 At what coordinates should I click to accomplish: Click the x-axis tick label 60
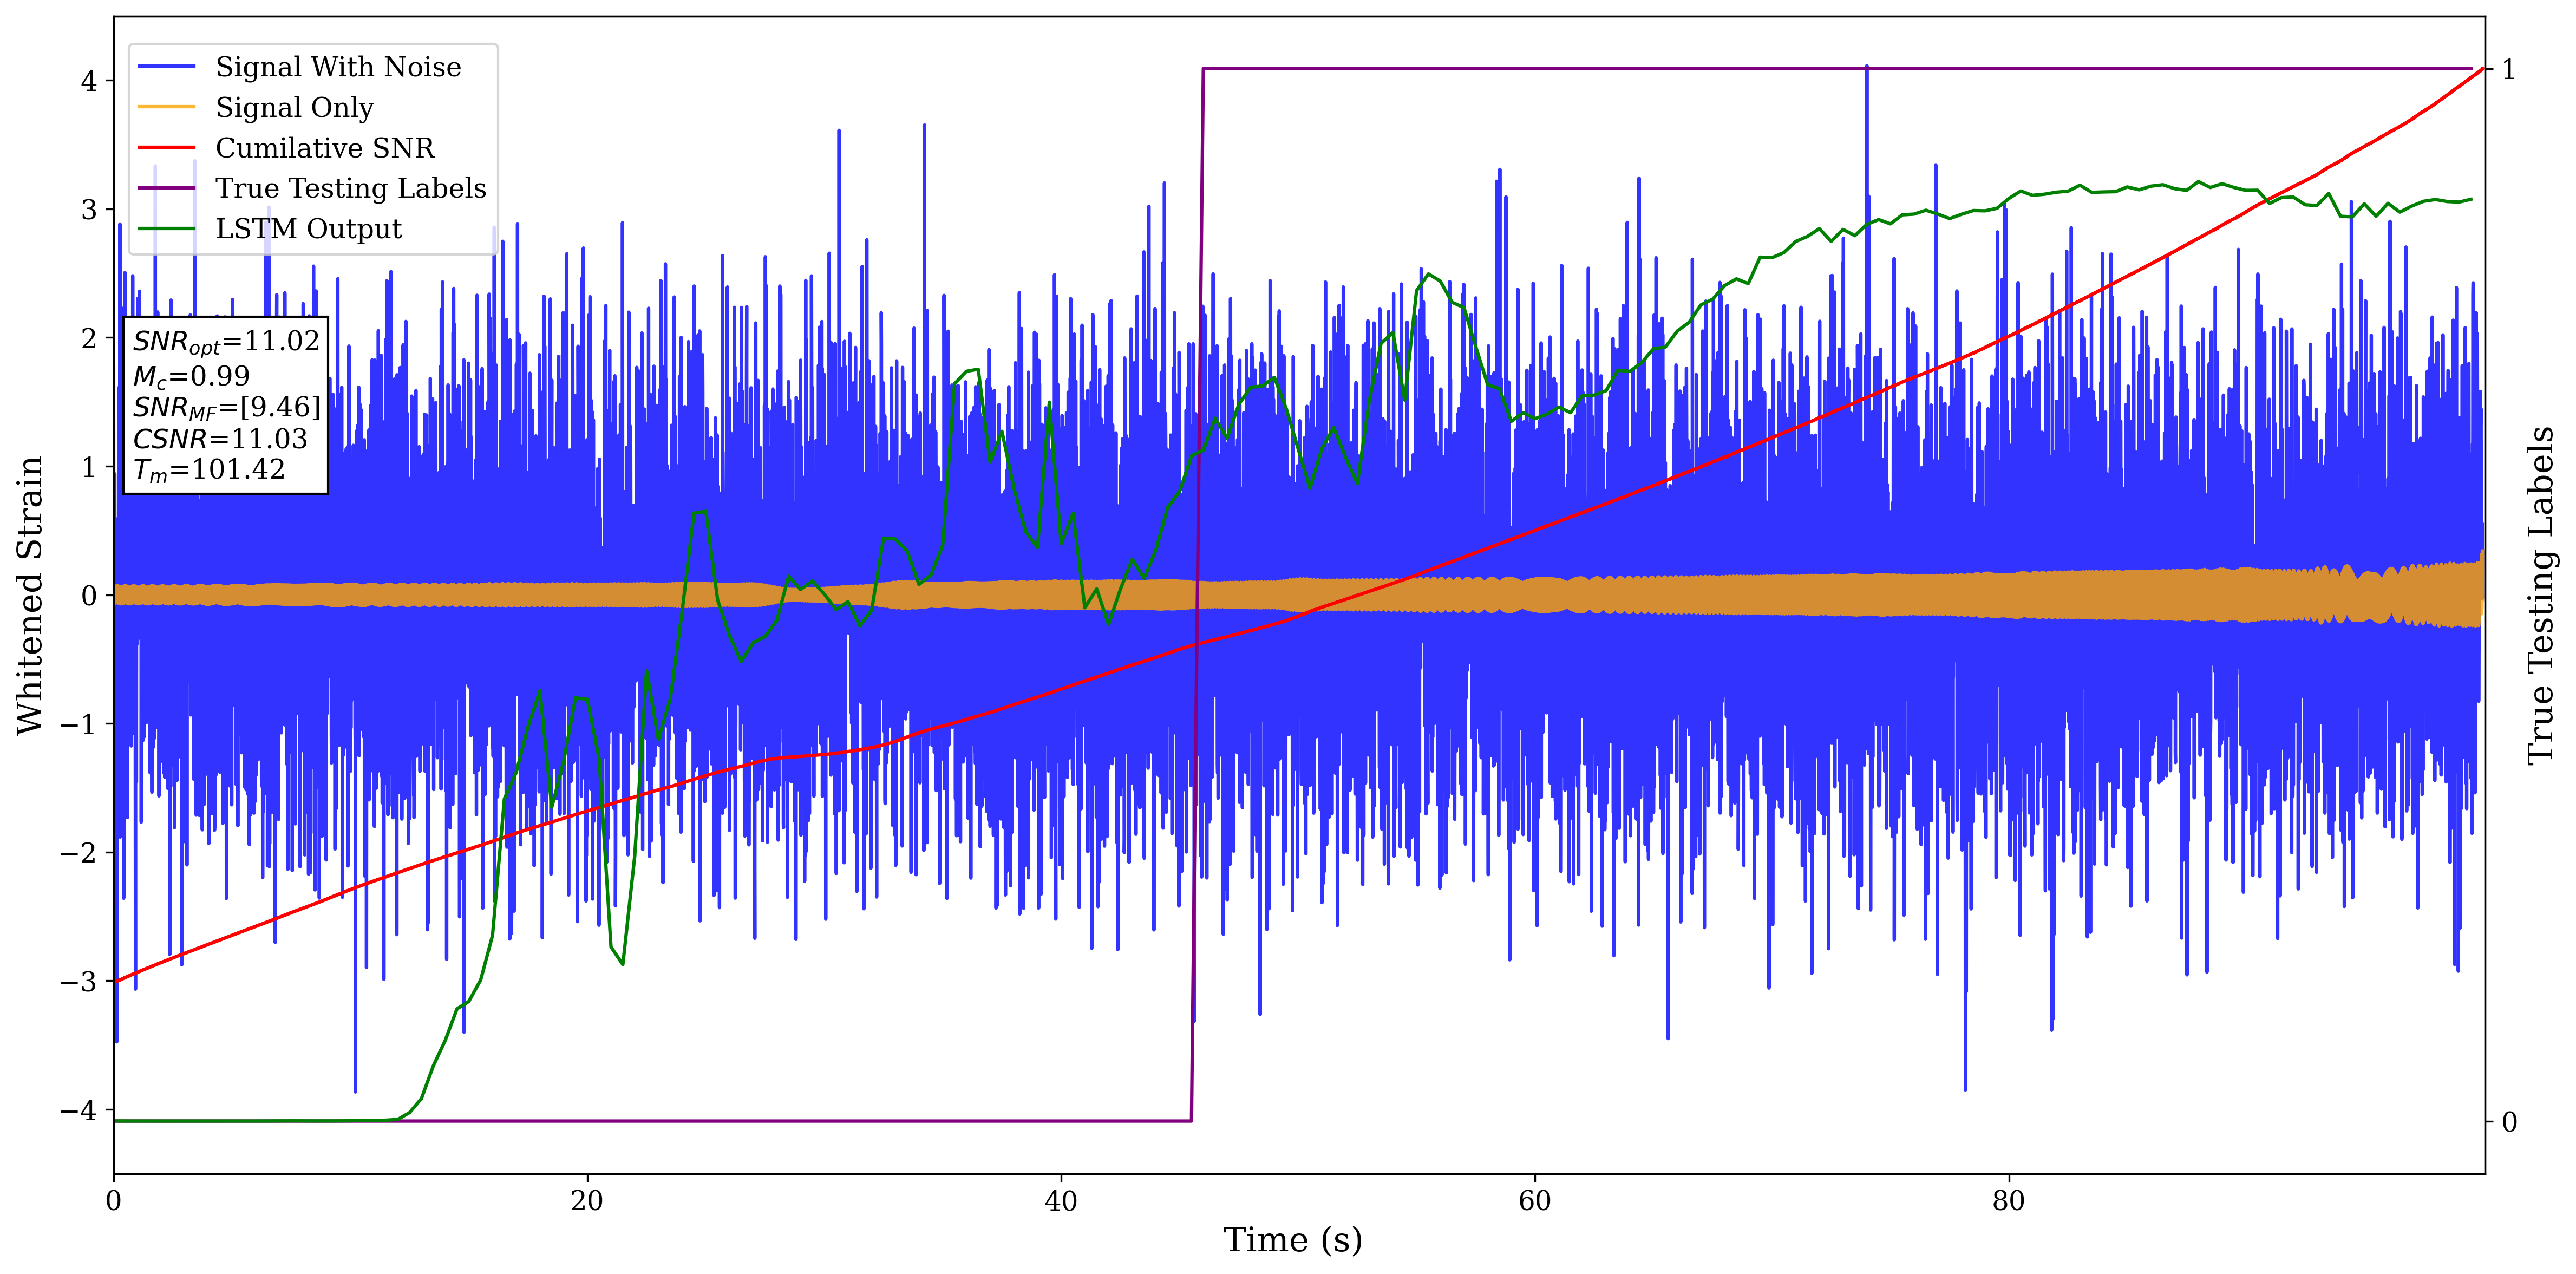(x=1534, y=1201)
